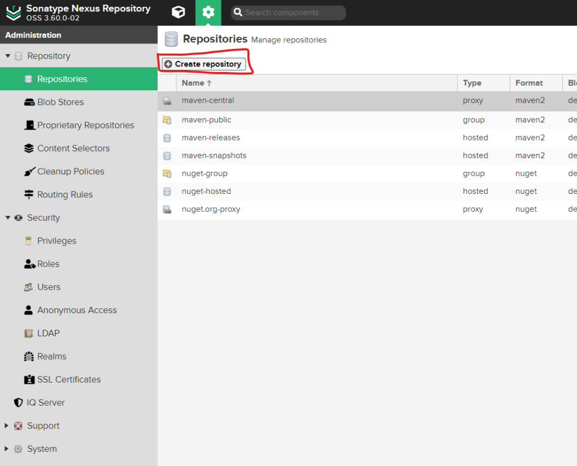Image resolution: width=577 pixels, height=466 pixels.
Task: Click the maven-public group folder icon
Action: click(x=167, y=120)
